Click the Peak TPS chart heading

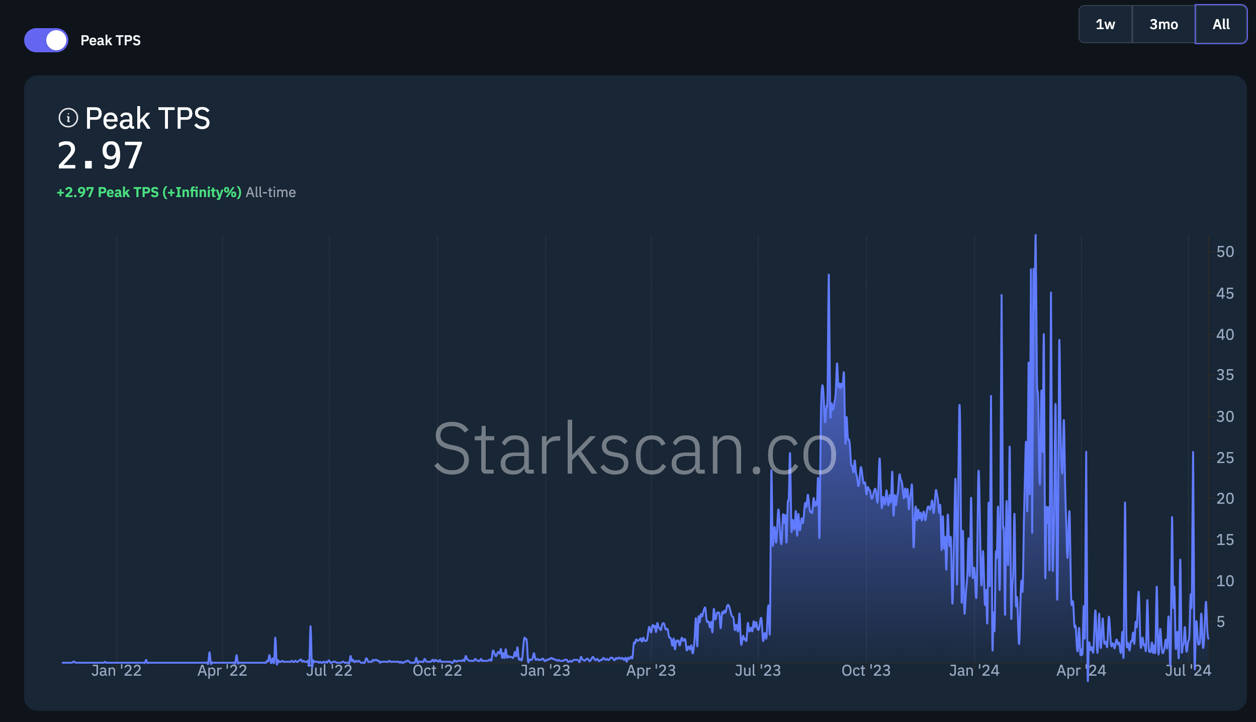[147, 118]
